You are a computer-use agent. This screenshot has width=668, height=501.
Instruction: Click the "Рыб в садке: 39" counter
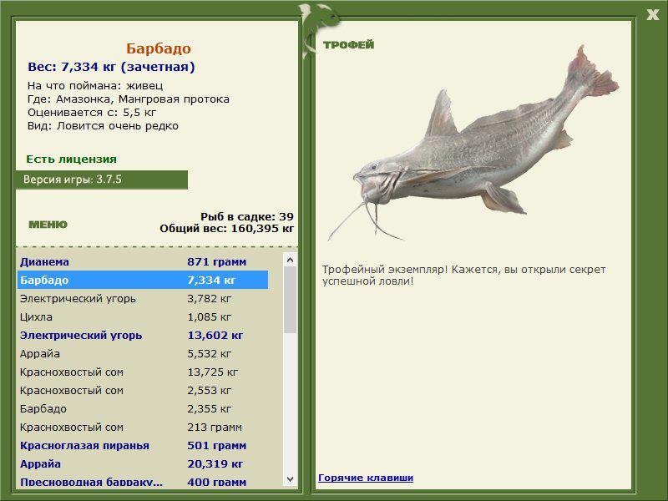(247, 216)
